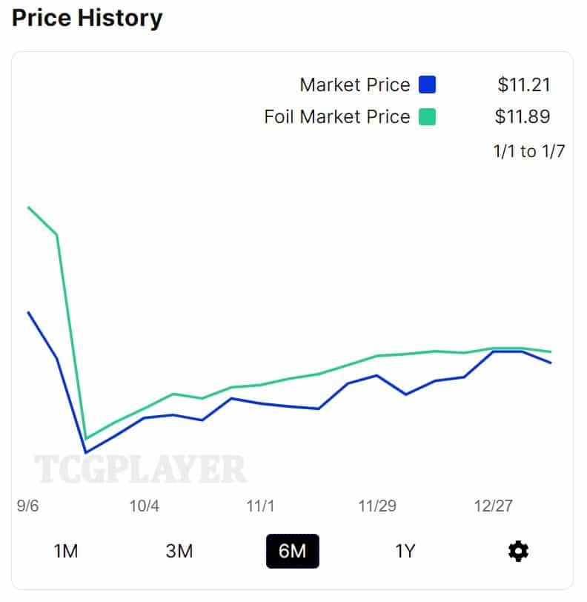Click the TCGPLAYER watermark
This screenshot has height=602, width=587.
point(140,469)
